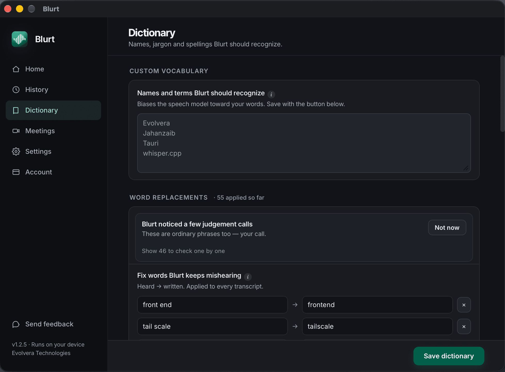Image resolution: width=505 pixels, height=372 pixels.
Task: Click the 'front end' heard field
Action: coord(212,305)
